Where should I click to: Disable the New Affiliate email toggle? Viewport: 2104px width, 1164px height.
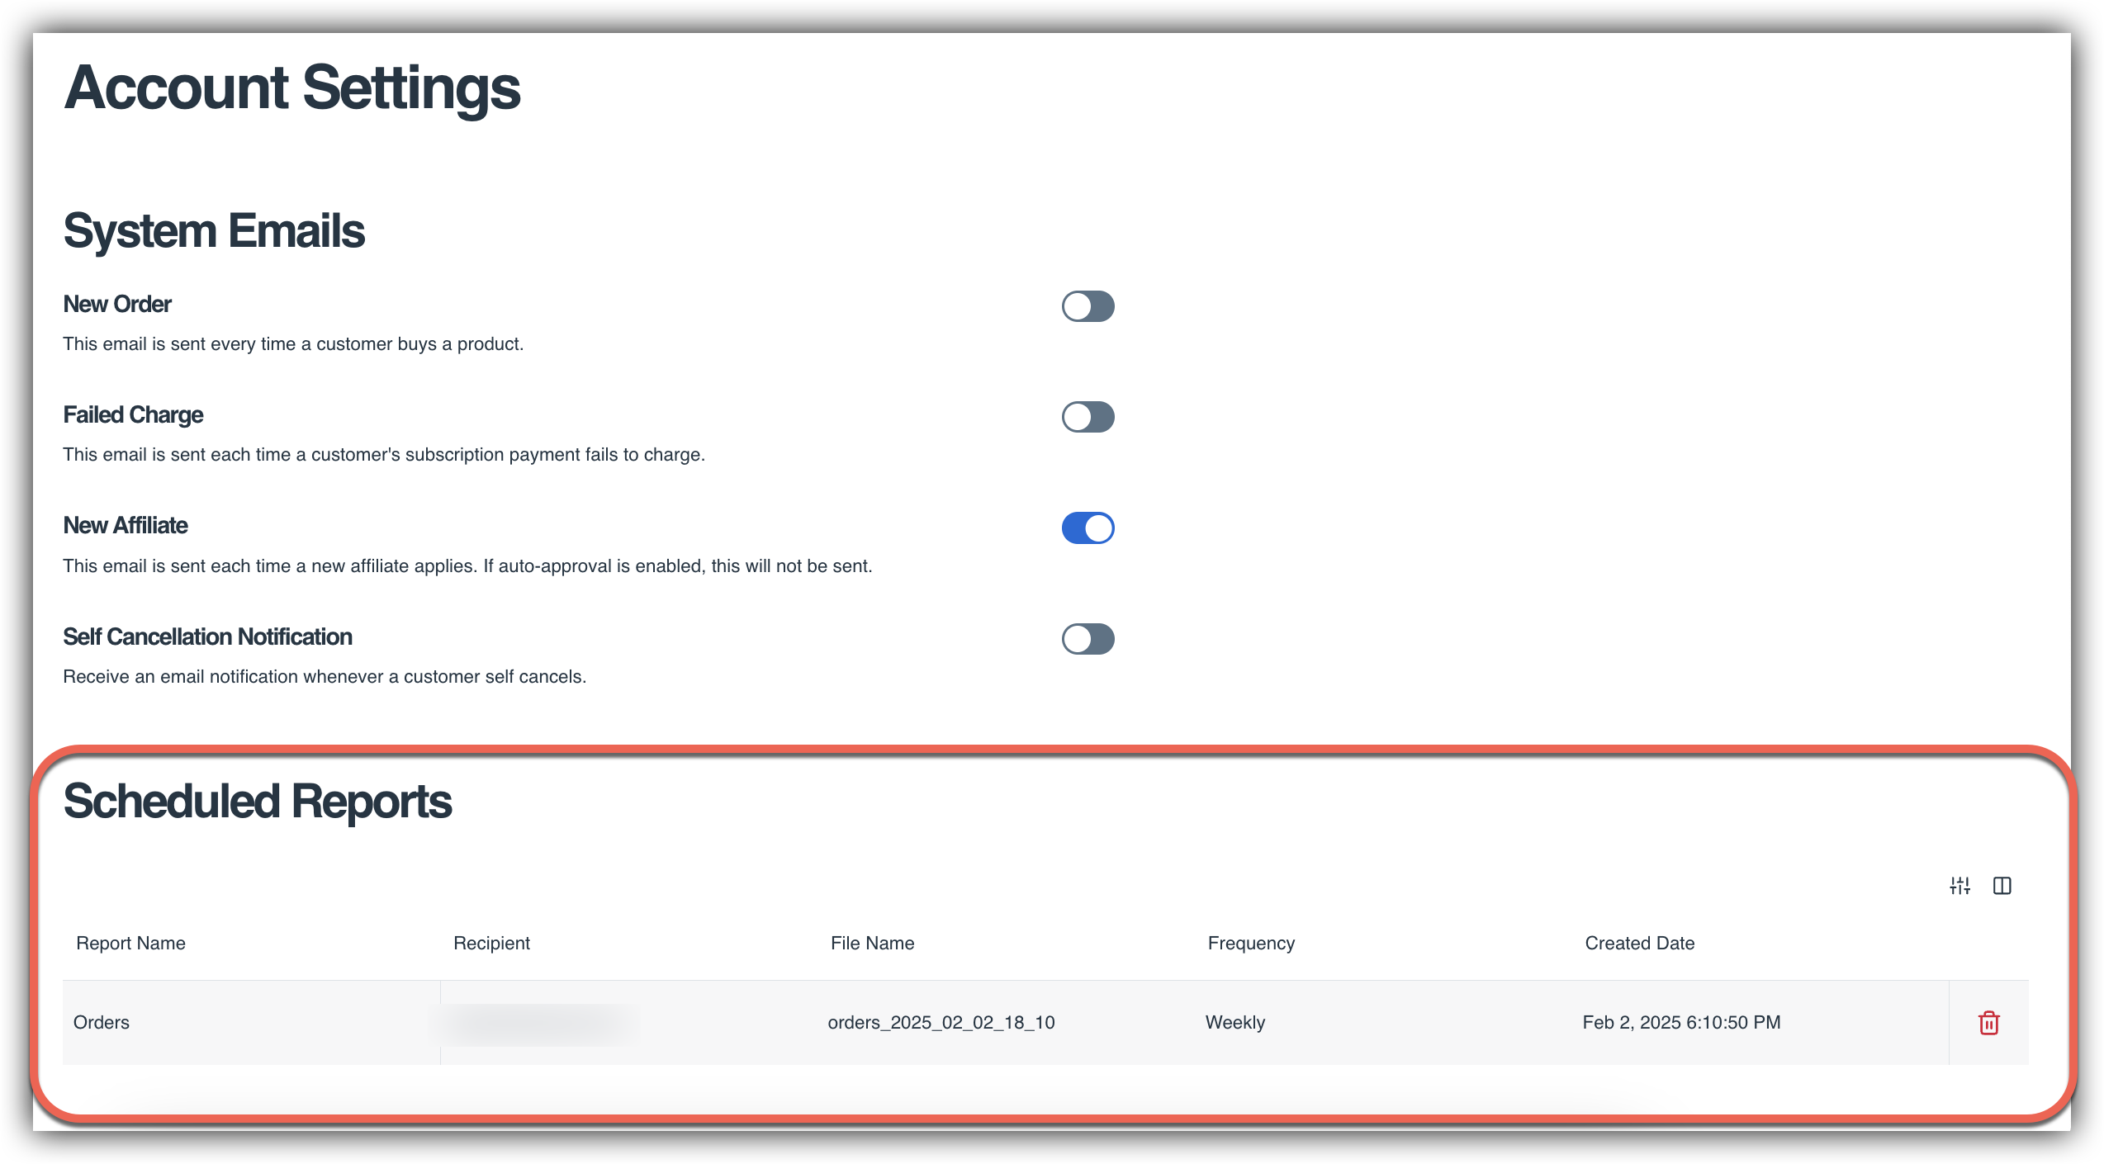coord(1088,528)
